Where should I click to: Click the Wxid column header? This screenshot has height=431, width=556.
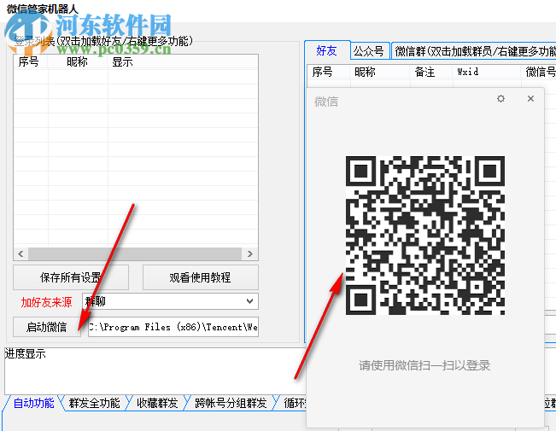[486, 72]
